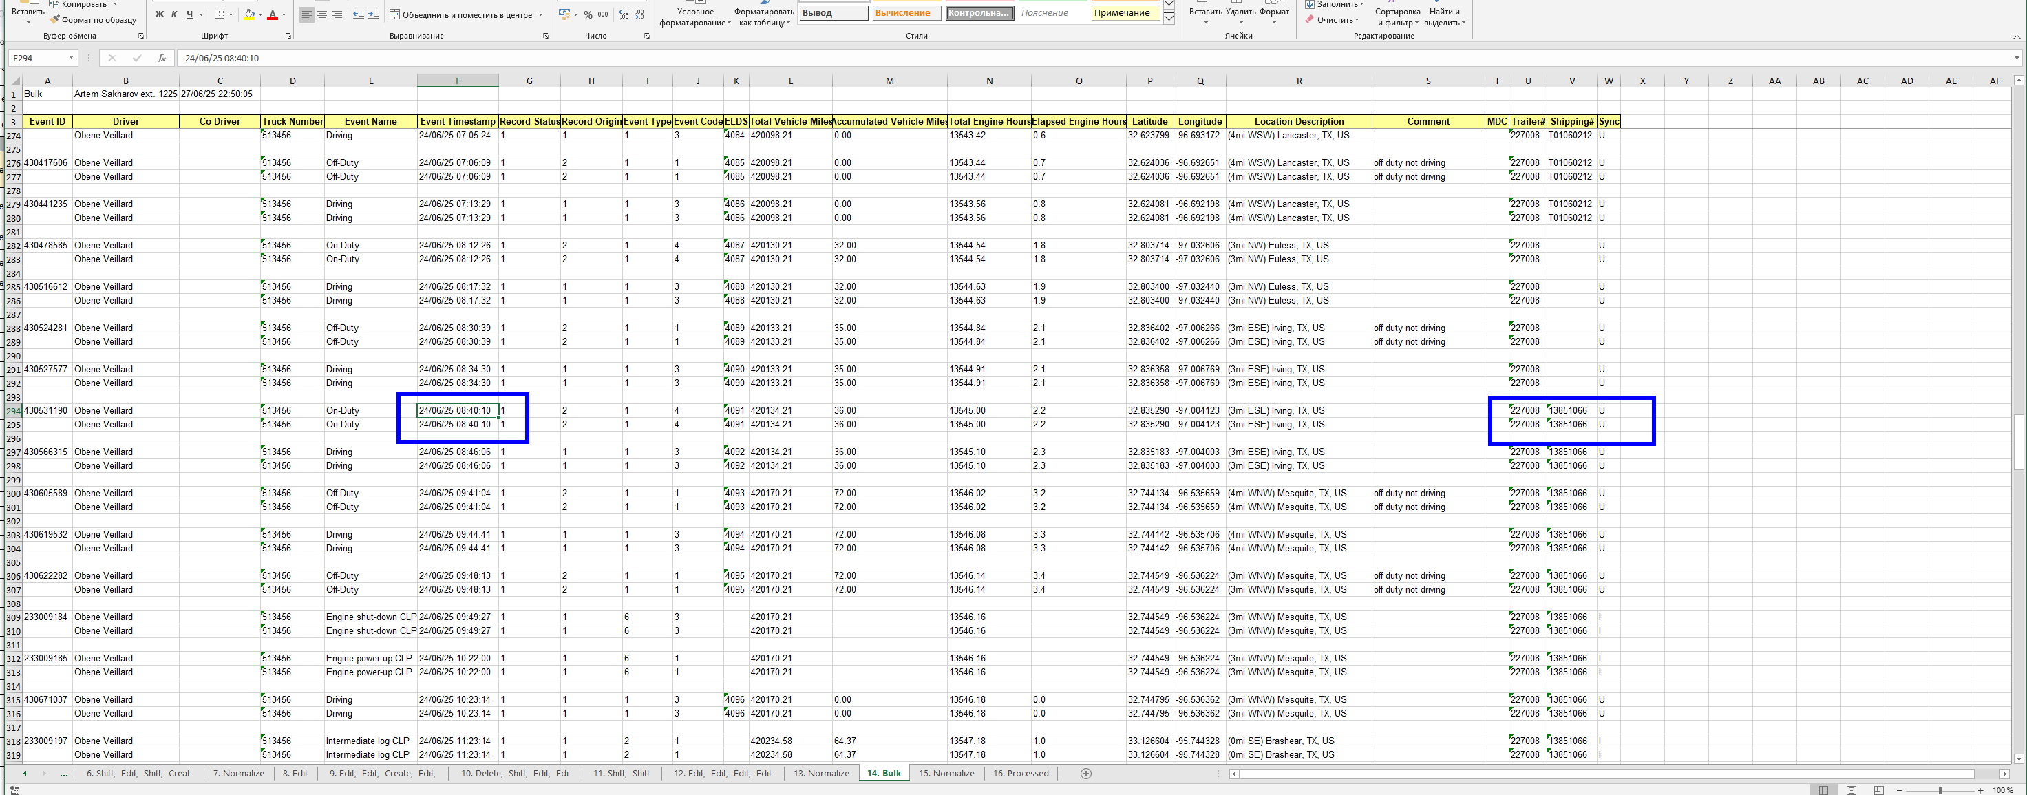Screen dimensions: 2027x795
Task: Add a new sheet with plus icon
Action: [x=1086, y=774]
